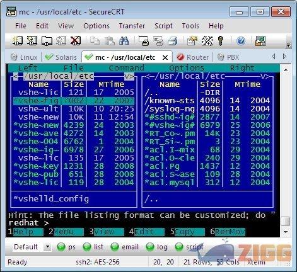Click the green list button icon

click(87, 247)
